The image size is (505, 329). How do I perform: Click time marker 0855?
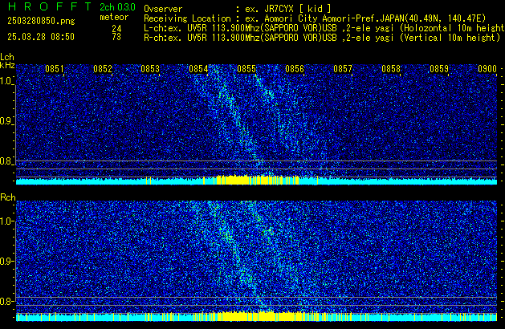[x=246, y=69]
